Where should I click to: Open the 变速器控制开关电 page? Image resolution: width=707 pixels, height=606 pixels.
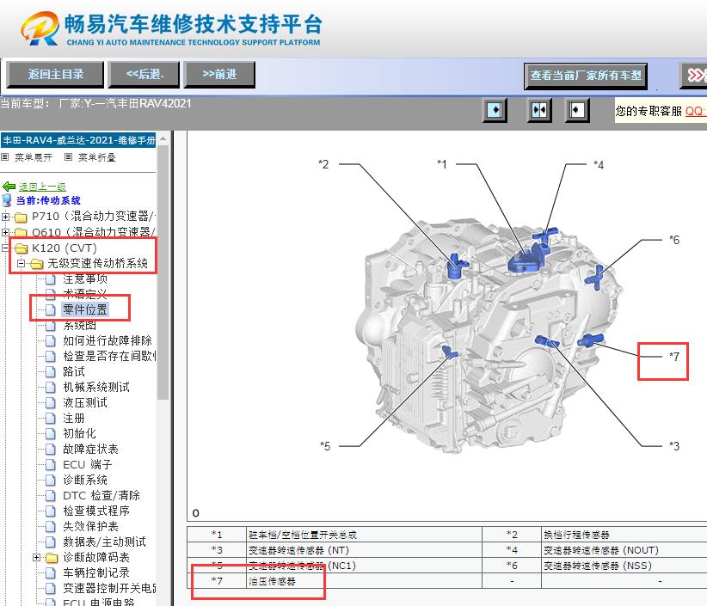109,589
